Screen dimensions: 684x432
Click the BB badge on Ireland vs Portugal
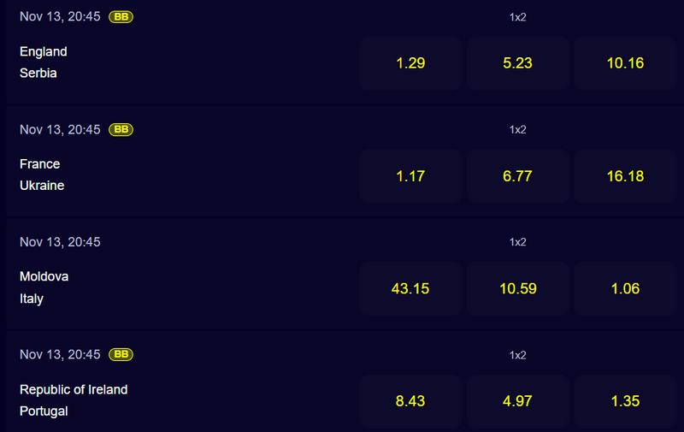tap(121, 354)
